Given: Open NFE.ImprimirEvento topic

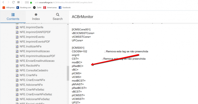Looking at the screenshot, I should coord(32,37).
